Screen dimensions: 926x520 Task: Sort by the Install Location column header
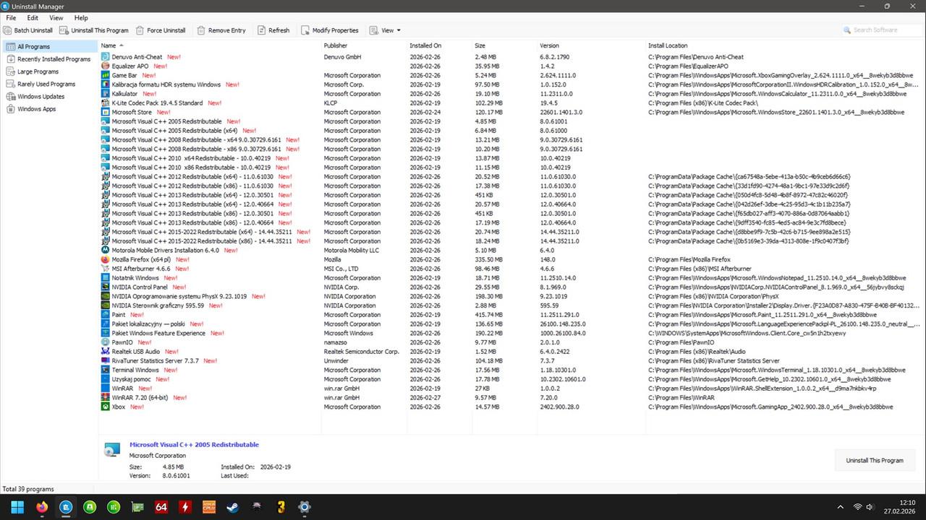click(x=785, y=45)
